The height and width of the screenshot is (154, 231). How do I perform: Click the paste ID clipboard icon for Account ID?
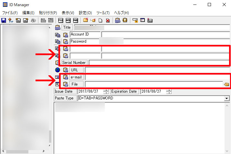pos(65,35)
